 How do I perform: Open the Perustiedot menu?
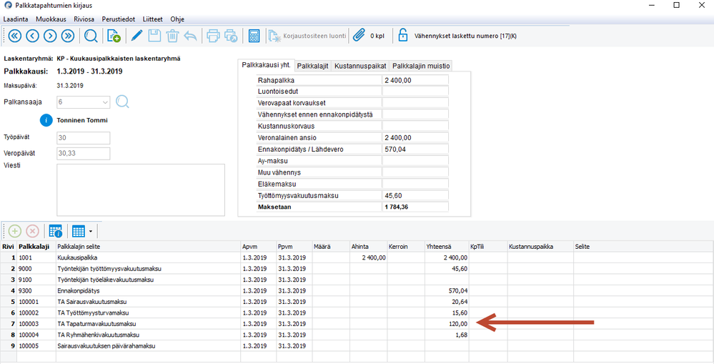[116, 19]
